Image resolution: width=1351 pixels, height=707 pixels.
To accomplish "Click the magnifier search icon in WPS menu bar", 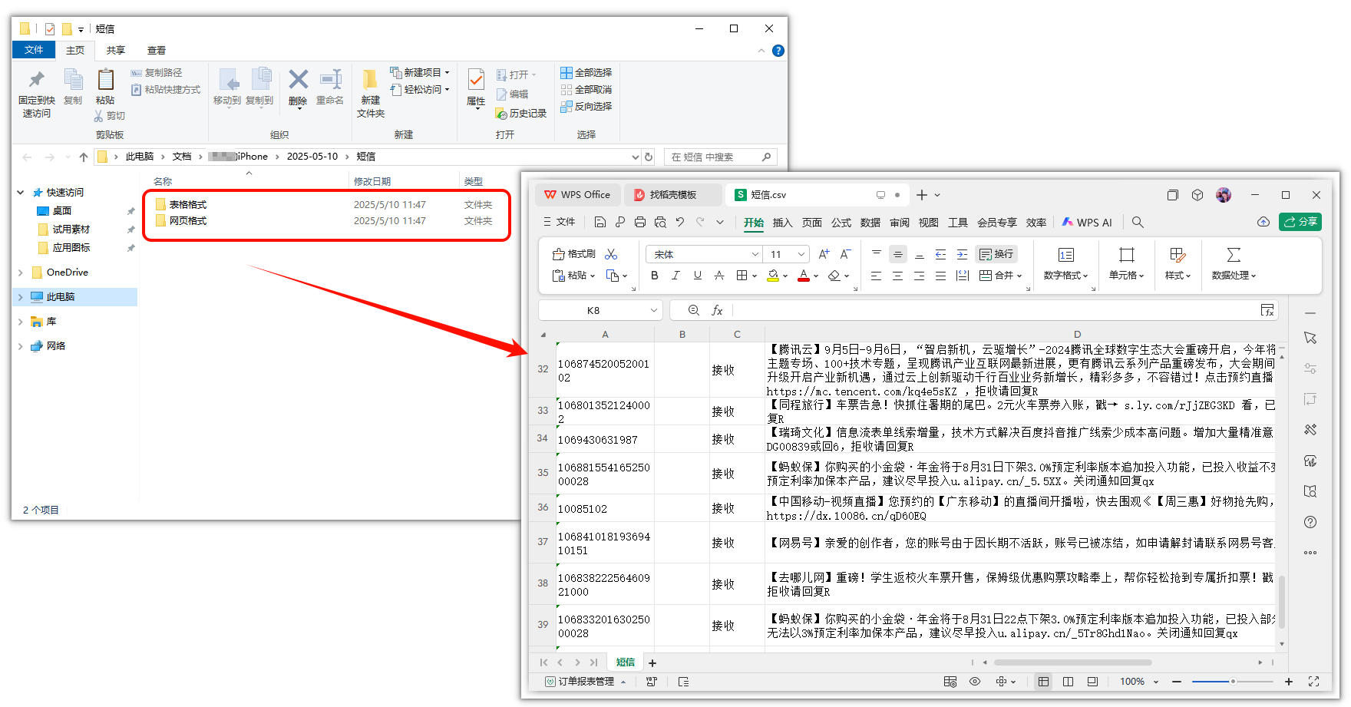I will 1138,222.
